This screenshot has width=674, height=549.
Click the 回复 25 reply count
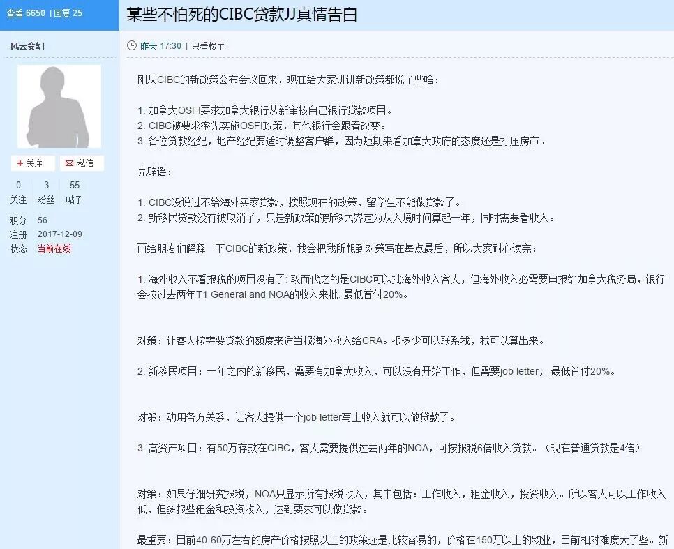68,13
